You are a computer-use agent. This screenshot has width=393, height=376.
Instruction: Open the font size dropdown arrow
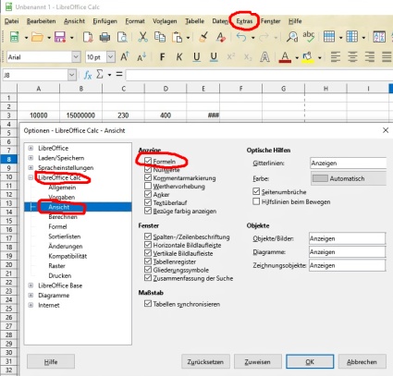click(111, 57)
